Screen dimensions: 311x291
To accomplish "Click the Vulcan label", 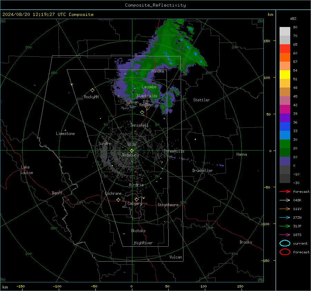I will click(176, 257).
